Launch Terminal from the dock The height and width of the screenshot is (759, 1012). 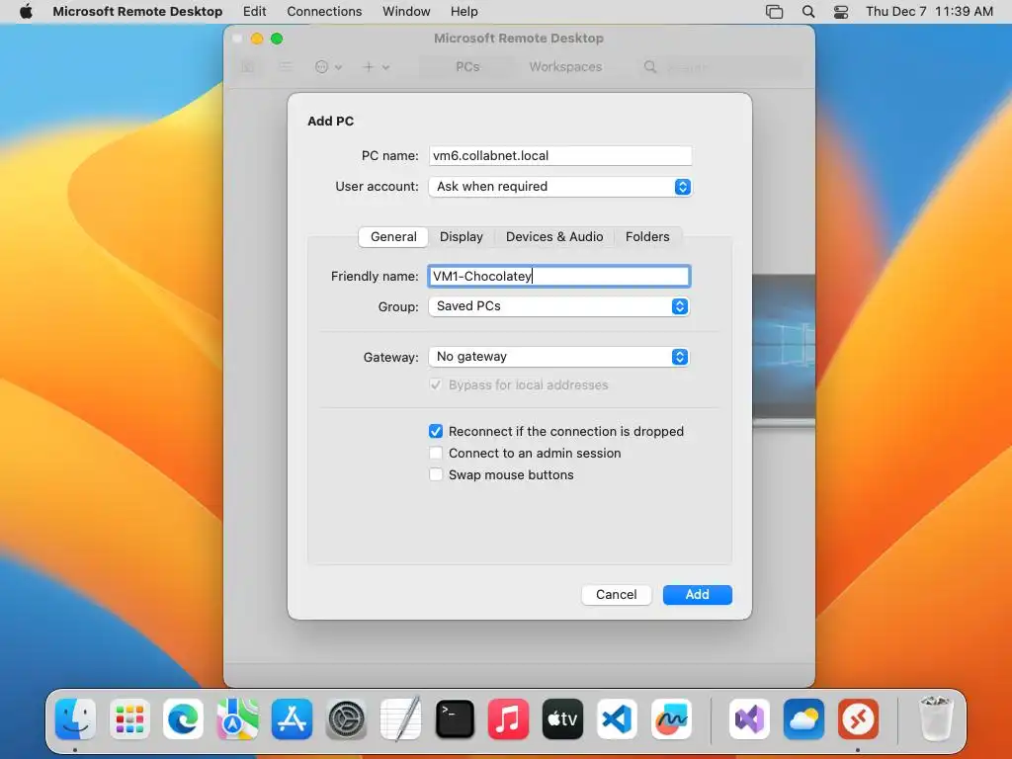pyautogui.click(x=455, y=718)
